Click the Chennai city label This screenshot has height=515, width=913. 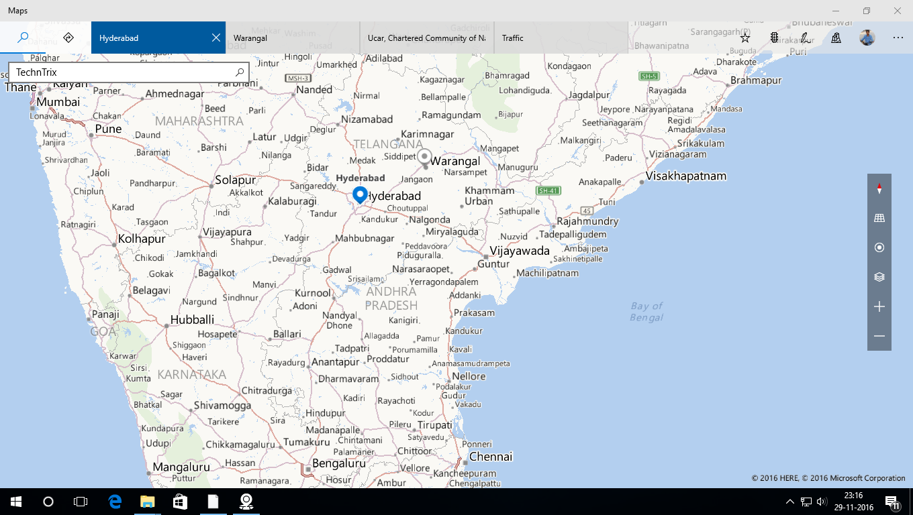491,457
